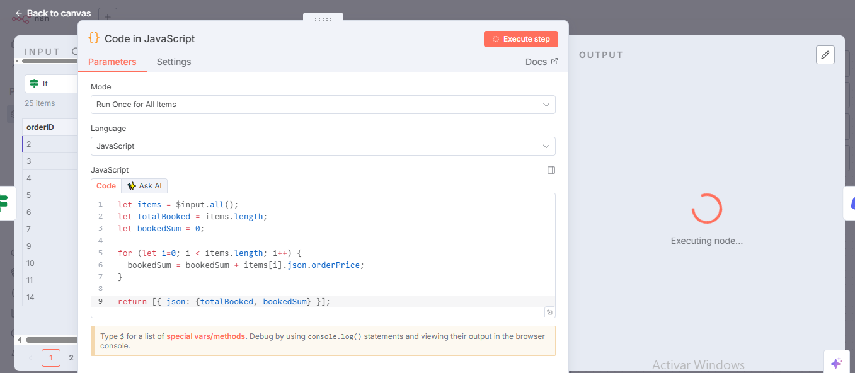Click the green If node signpost icon

35,84
